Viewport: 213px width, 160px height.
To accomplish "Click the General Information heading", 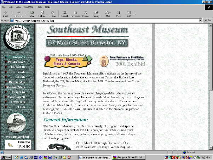I will coord(66,120).
